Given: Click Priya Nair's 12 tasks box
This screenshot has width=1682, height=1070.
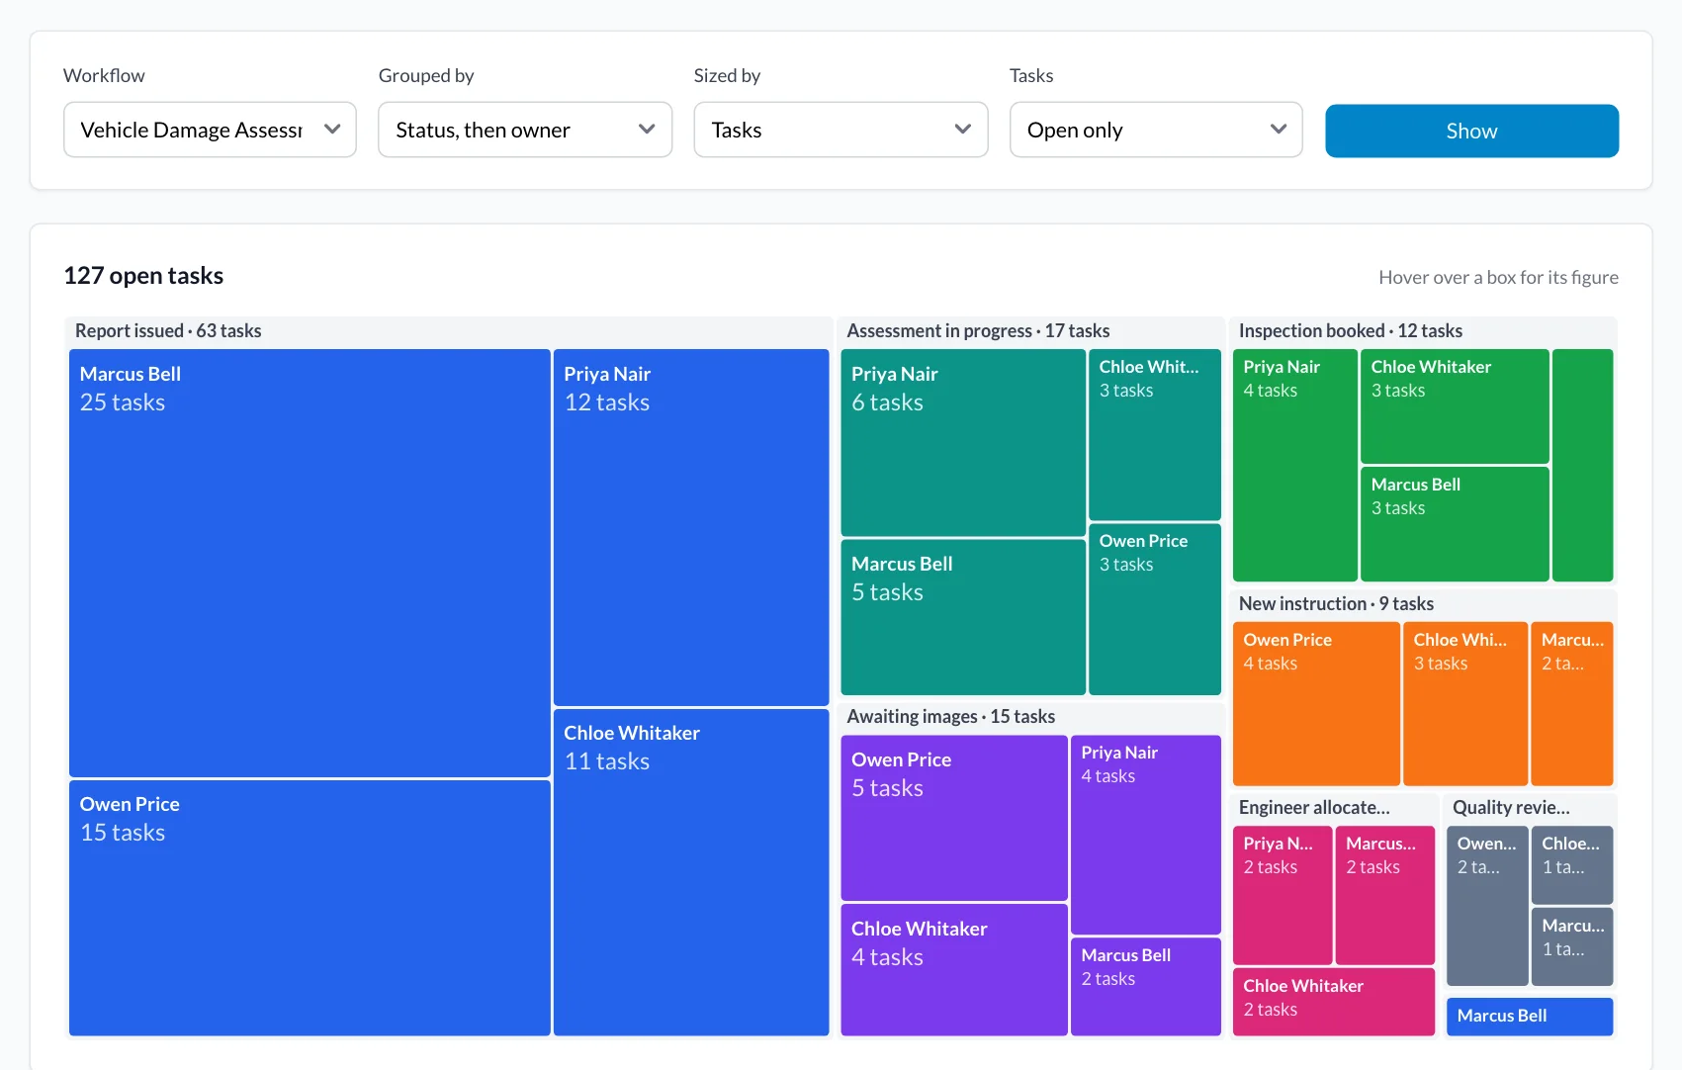Looking at the screenshot, I should (691, 527).
